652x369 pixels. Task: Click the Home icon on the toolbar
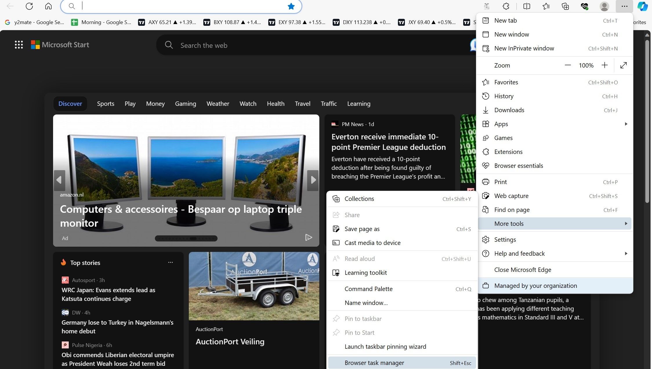(48, 6)
